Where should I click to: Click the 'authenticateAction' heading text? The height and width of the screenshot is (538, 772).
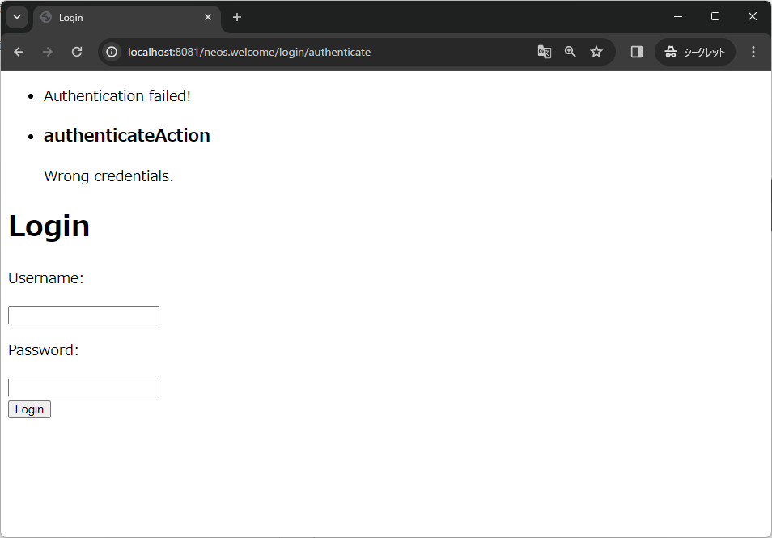[x=127, y=135]
